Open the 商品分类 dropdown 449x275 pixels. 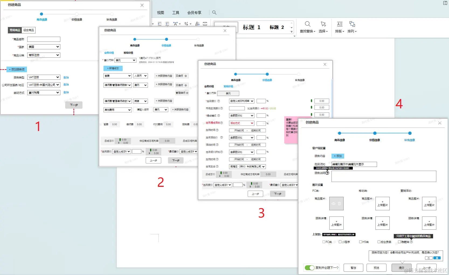44,55
